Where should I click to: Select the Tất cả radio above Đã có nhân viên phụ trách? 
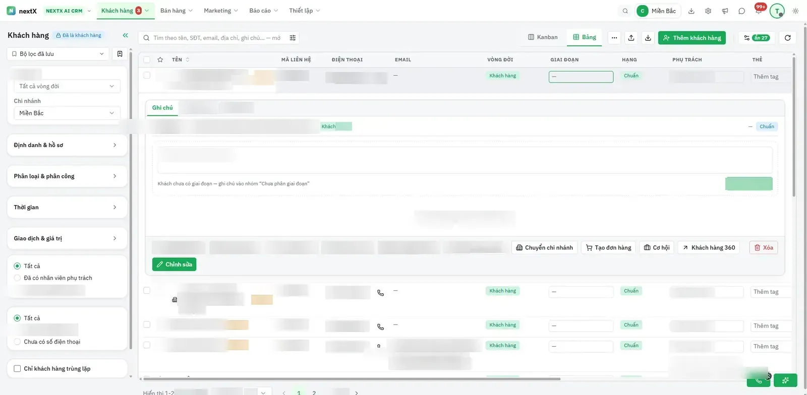[17, 266]
